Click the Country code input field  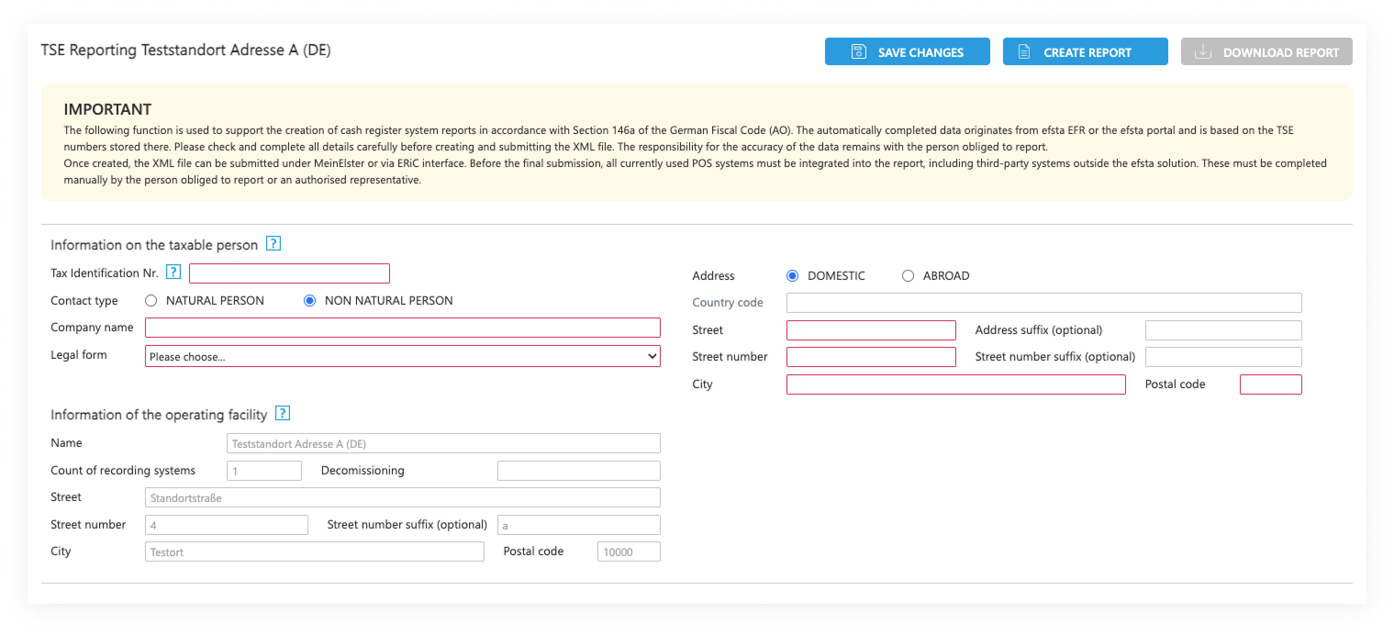pyautogui.click(x=1043, y=302)
